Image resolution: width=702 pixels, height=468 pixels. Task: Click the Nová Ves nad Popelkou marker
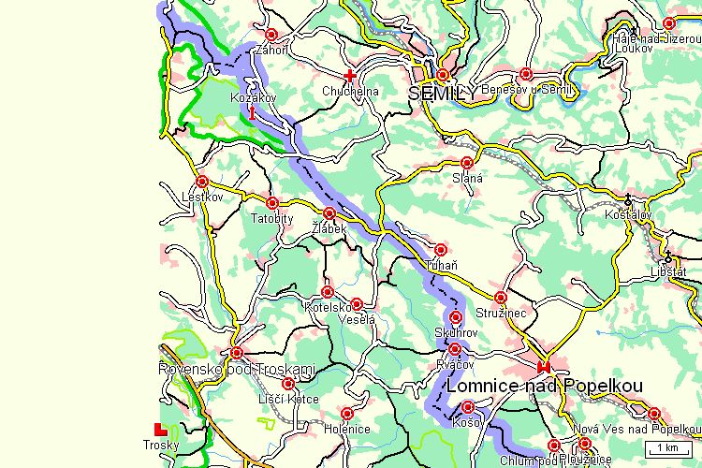tap(654, 414)
